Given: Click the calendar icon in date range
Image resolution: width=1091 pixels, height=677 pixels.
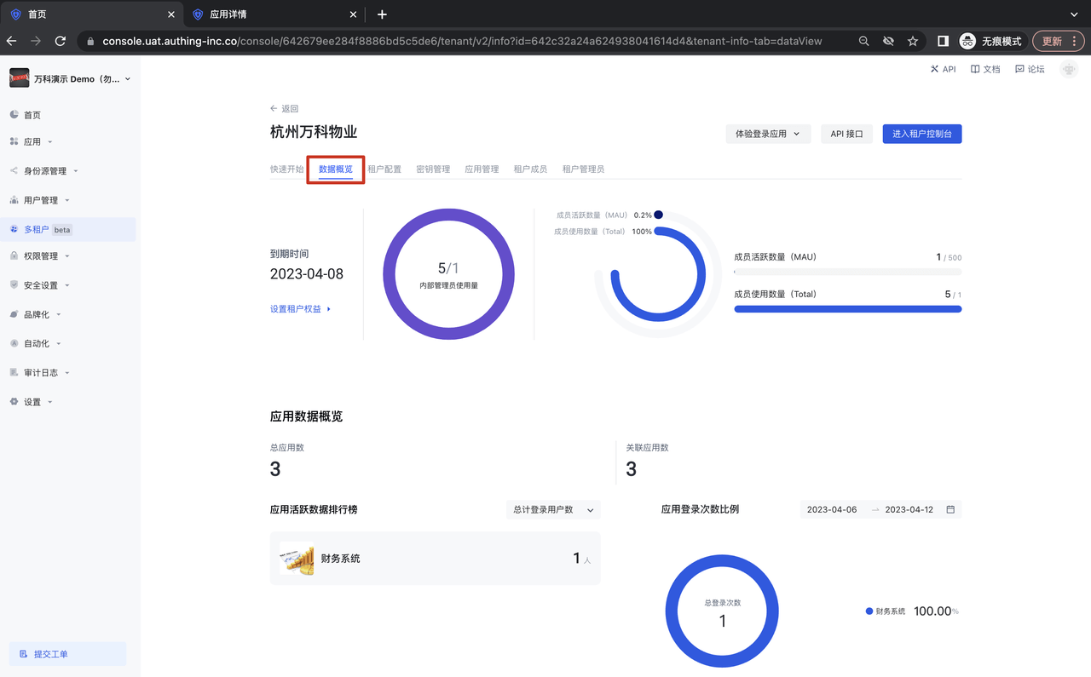Looking at the screenshot, I should point(950,509).
